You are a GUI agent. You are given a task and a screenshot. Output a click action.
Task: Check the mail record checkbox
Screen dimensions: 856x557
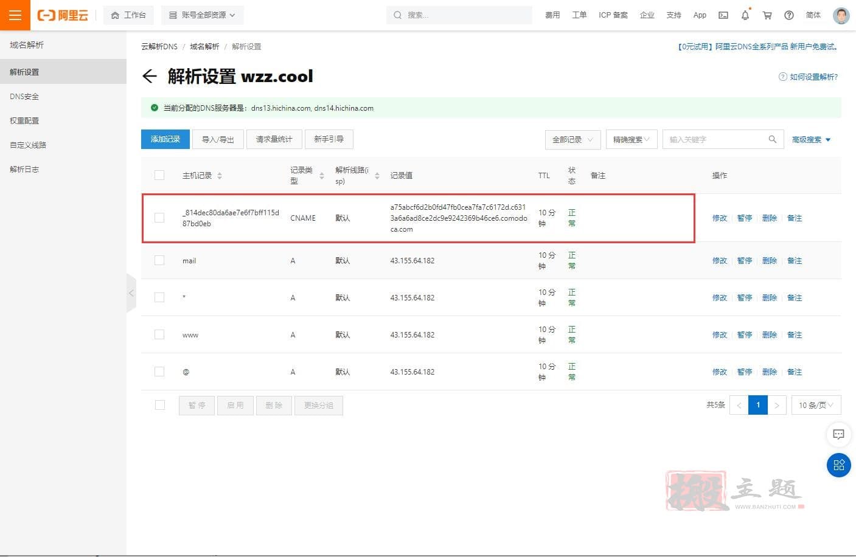[159, 260]
